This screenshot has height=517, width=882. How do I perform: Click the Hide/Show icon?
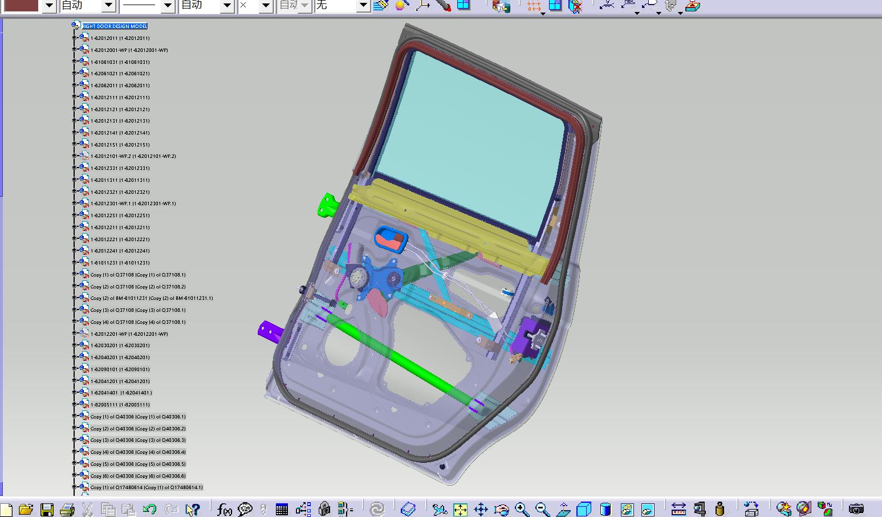[627, 508]
